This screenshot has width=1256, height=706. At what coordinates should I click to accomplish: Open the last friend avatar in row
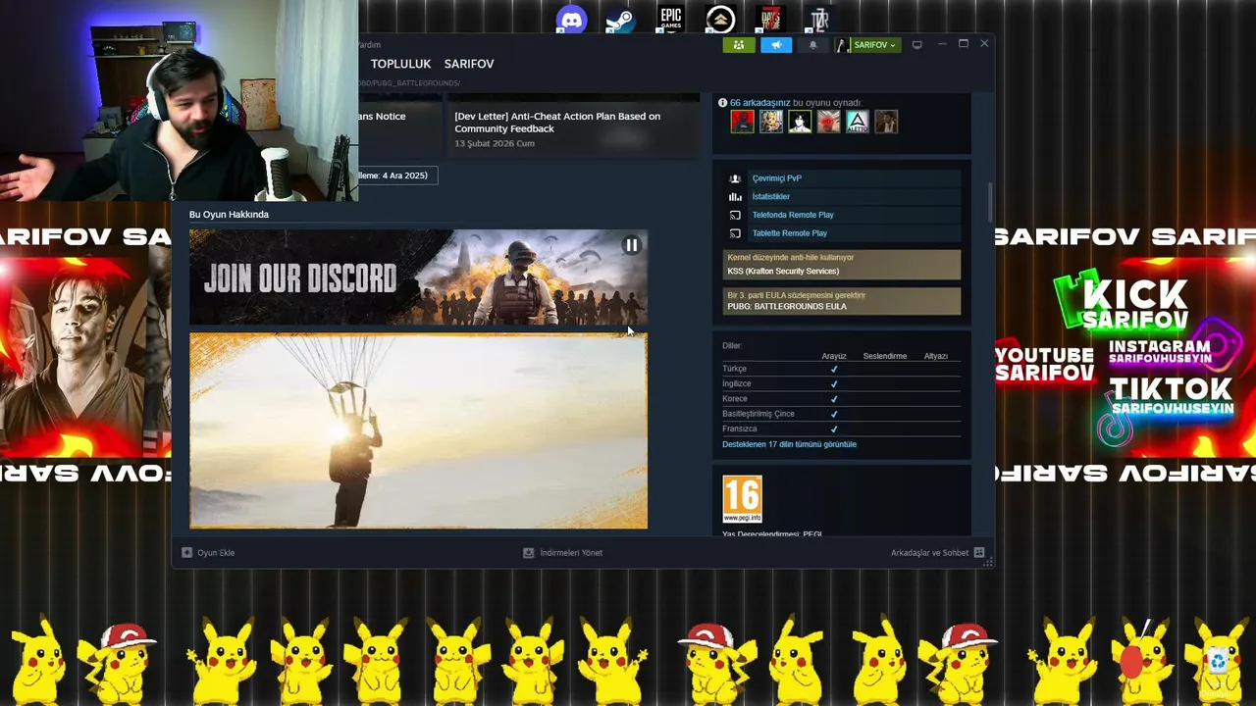[886, 122]
